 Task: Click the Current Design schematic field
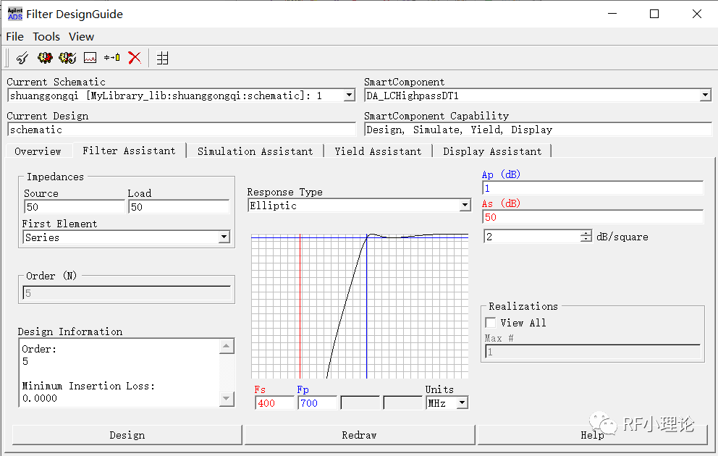point(182,130)
